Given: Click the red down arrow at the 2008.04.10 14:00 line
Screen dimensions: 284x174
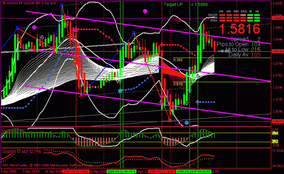Looking at the screenshot, I should [76, 30].
